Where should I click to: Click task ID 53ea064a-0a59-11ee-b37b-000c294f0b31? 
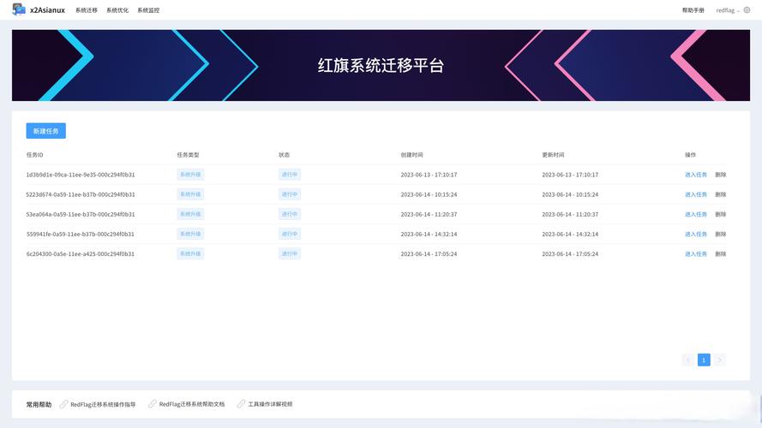(x=81, y=215)
